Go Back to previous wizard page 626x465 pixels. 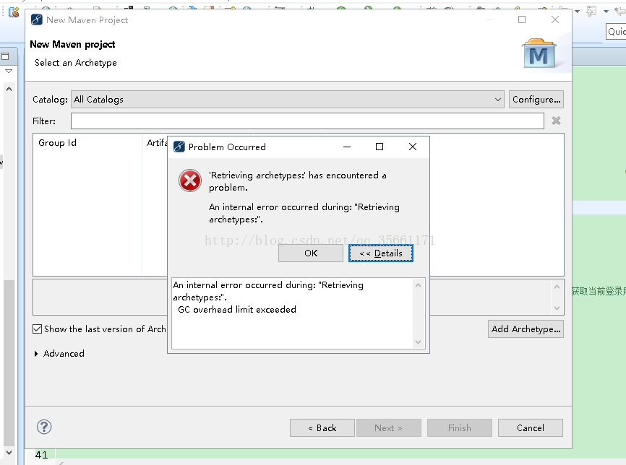pos(322,428)
